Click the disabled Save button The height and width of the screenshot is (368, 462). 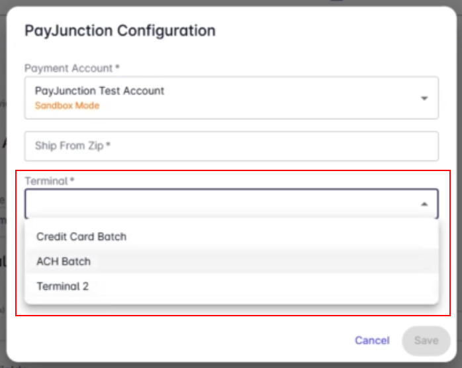(426, 341)
